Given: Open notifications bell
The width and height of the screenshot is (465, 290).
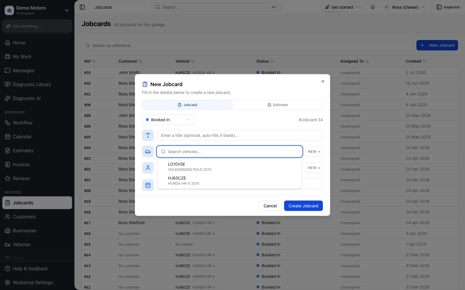Looking at the screenshot, I should pos(373,7).
